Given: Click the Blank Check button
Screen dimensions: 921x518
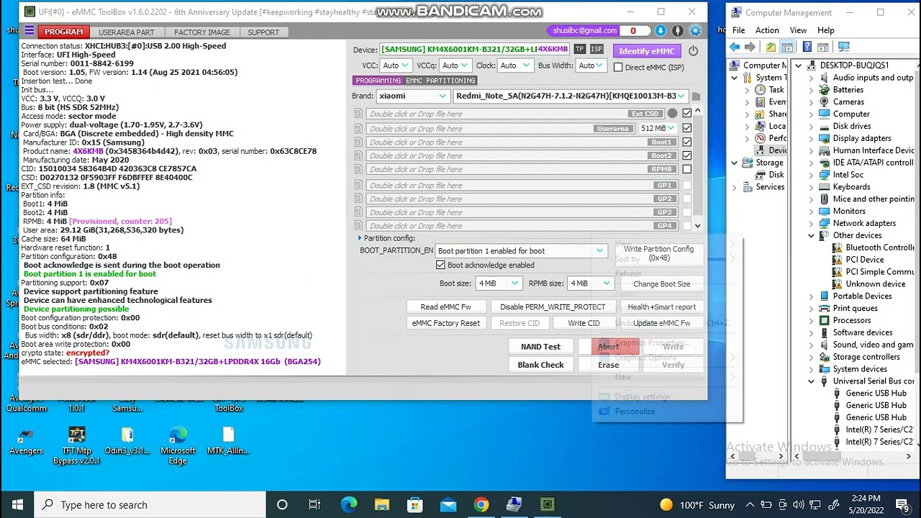Looking at the screenshot, I should tap(540, 365).
